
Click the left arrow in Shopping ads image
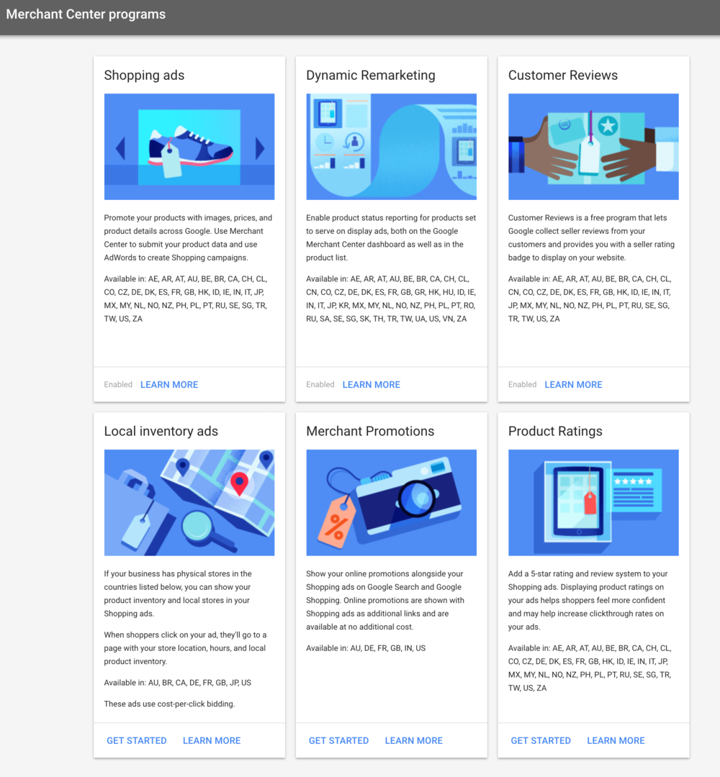pos(120,147)
